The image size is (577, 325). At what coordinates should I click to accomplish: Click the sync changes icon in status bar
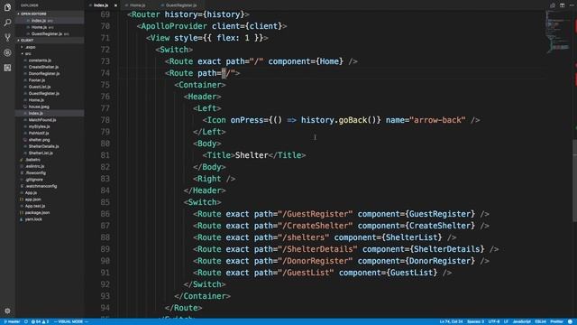[x=26, y=321]
